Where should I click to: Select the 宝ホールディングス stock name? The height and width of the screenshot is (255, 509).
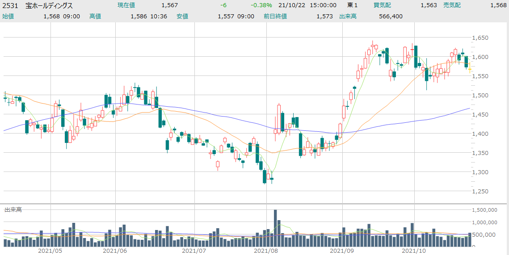point(49,5)
